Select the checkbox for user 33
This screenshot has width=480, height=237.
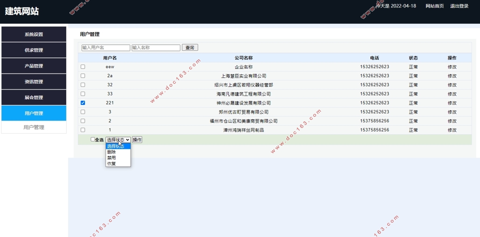(x=83, y=94)
